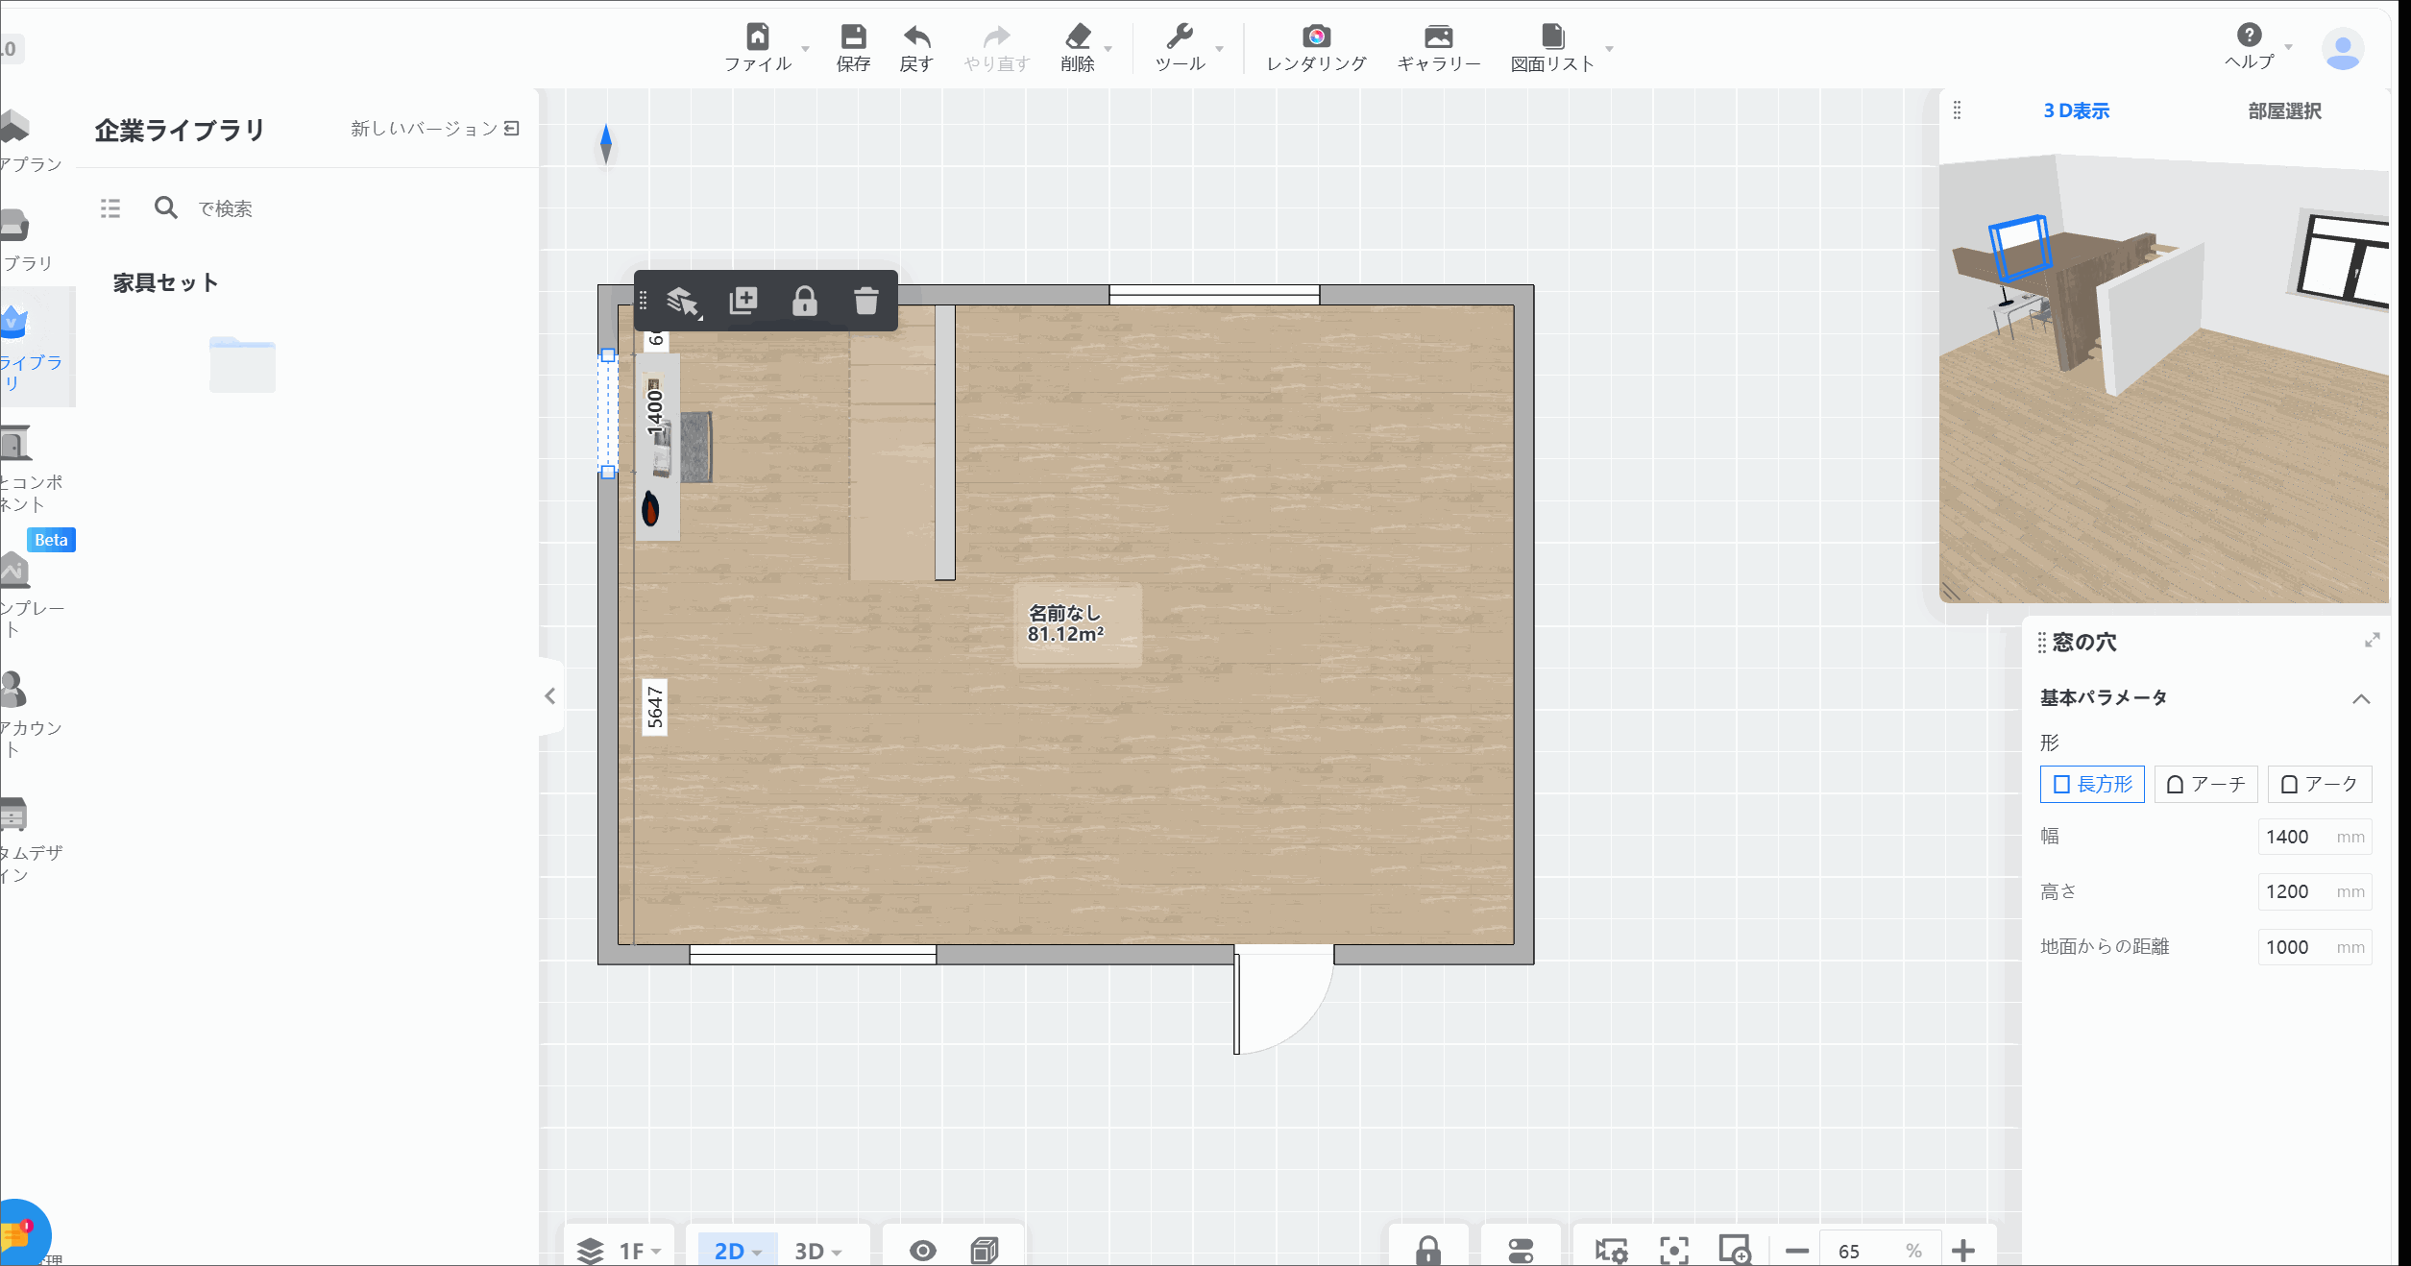Click the 5647 wall dimension label
The width and height of the screenshot is (2411, 1266).
[655, 707]
